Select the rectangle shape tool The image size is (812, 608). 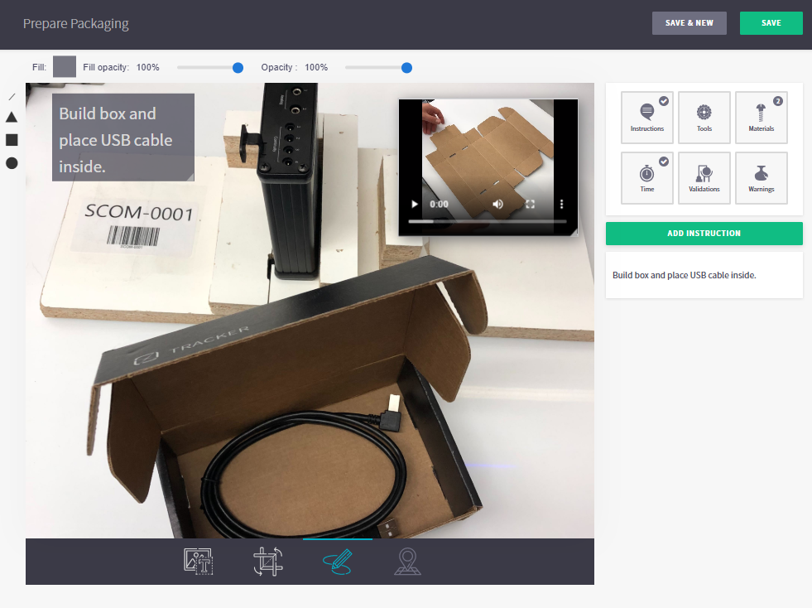11,139
